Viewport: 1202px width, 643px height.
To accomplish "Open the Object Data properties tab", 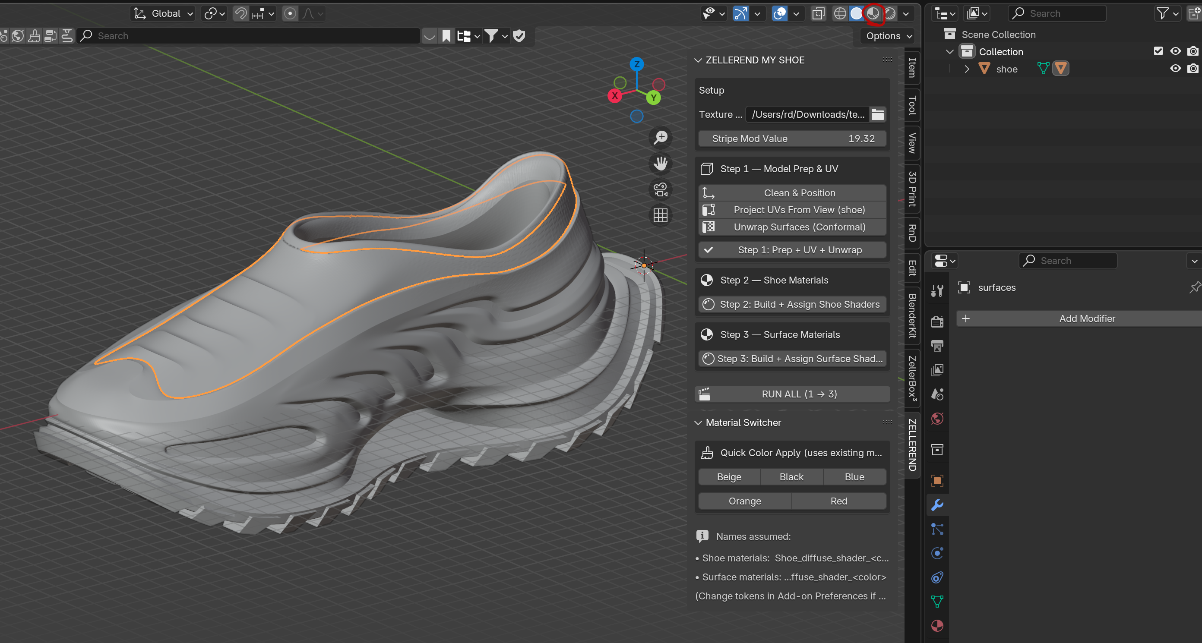I will 937,601.
